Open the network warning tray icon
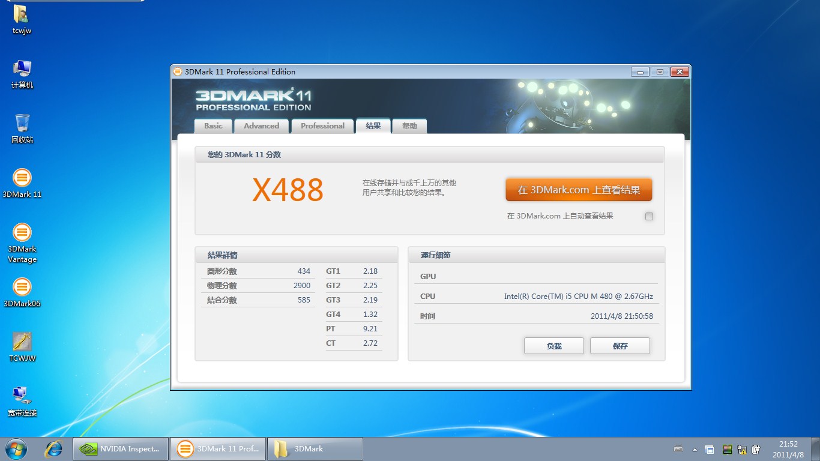 742,449
